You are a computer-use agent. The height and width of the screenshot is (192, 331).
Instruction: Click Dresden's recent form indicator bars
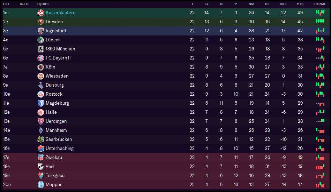point(320,22)
